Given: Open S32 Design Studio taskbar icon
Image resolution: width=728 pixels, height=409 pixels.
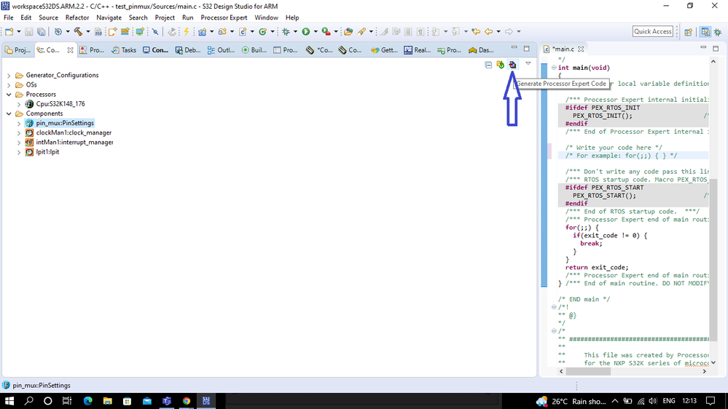Looking at the screenshot, I should coord(206,401).
